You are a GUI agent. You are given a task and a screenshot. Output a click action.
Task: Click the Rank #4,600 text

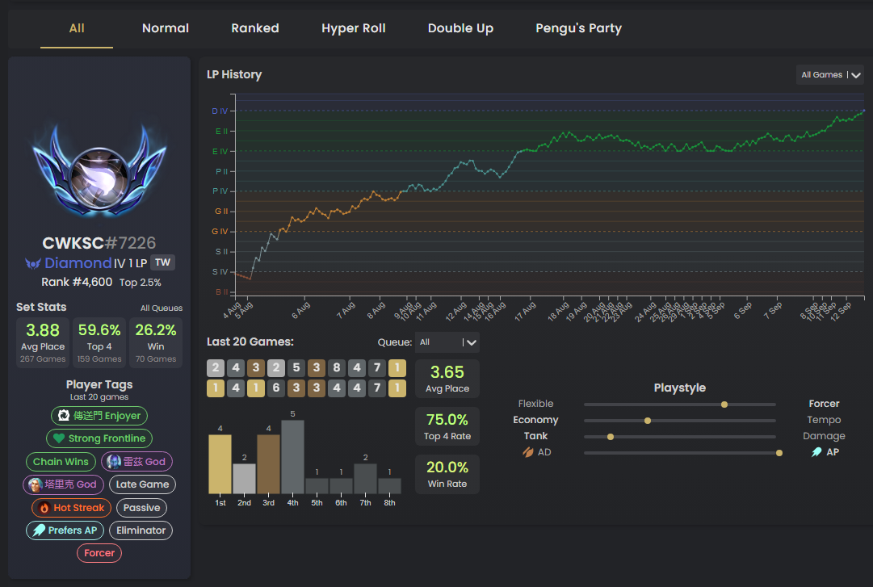(x=77, y=282)
